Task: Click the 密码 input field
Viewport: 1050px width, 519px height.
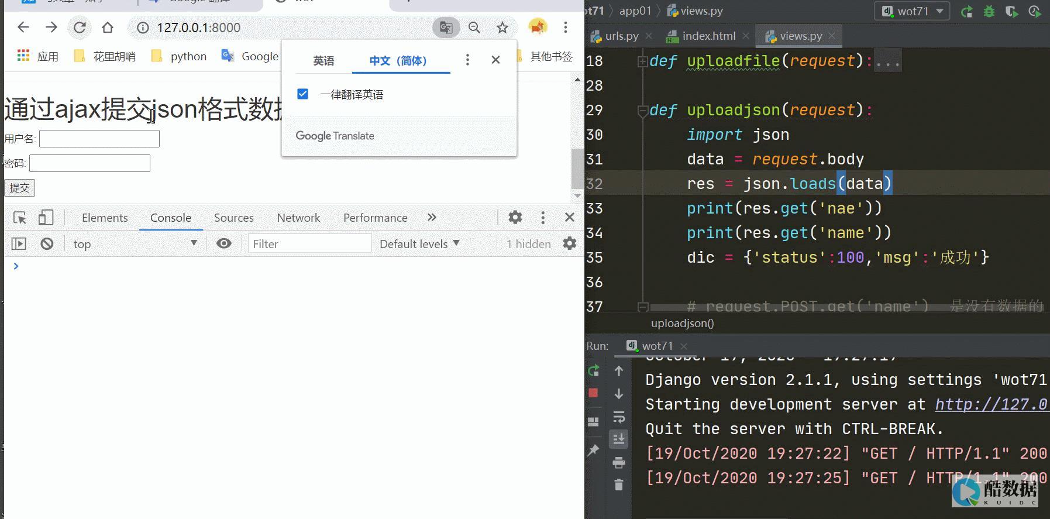Action: 89,163
